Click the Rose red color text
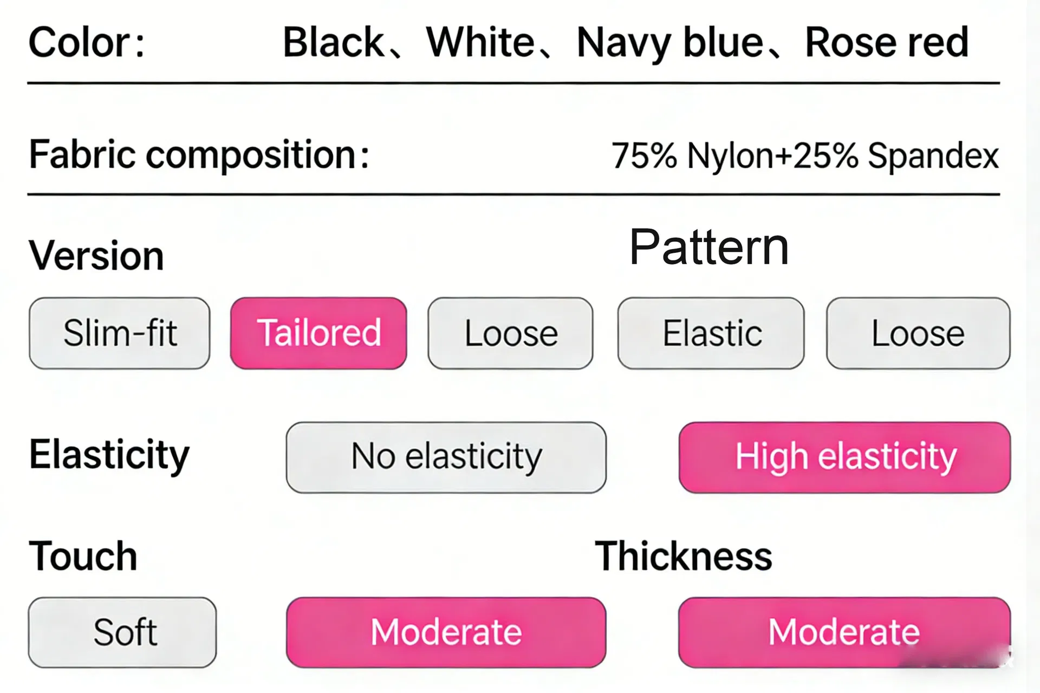This screenshot has height=693, width=1040. tap(886, 42)
